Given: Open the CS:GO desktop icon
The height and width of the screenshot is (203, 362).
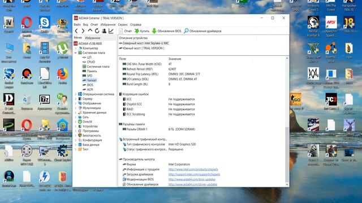Looking at the screenshot, I should click(295, 101).
